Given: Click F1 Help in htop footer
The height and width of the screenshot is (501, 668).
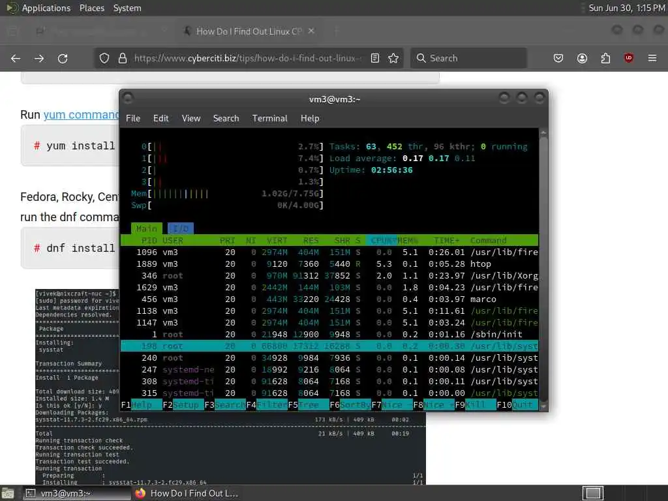Looking at the screenshot, I should point(142,404).
